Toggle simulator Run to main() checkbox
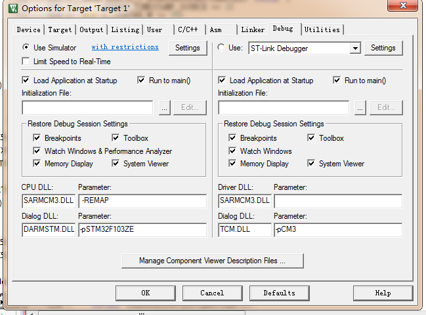This screenshot has width=426, height=315. point(141,81)
